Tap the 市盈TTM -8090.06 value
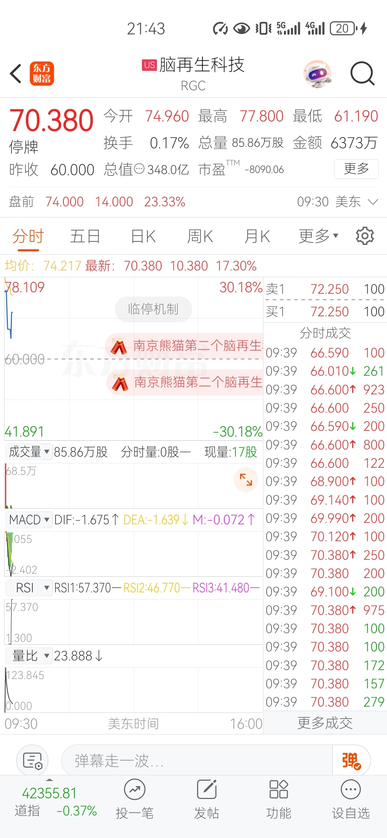 click(264, 169)
